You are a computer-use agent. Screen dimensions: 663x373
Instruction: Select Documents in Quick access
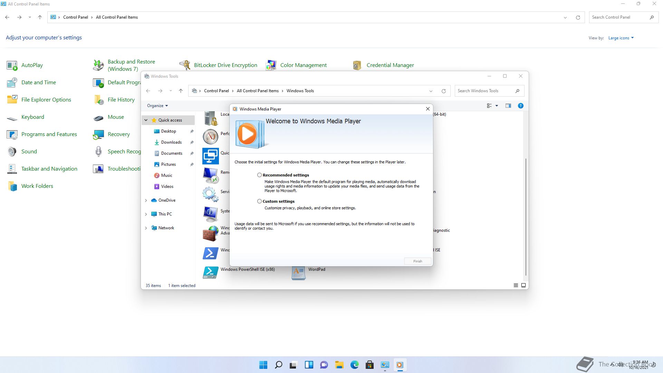[x=172, y=153]
